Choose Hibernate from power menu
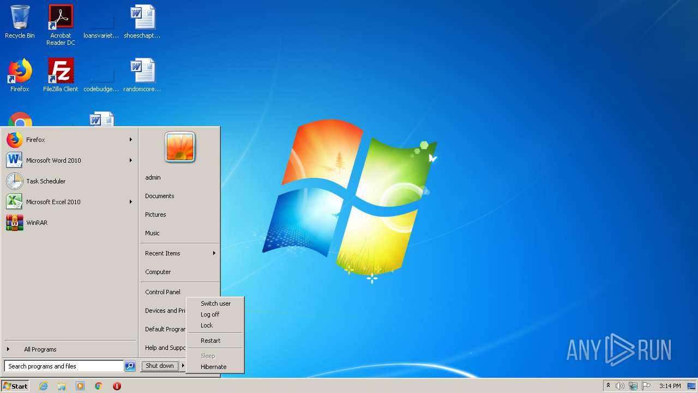Viewport: 698px width, 393px height. click(215, 367)
